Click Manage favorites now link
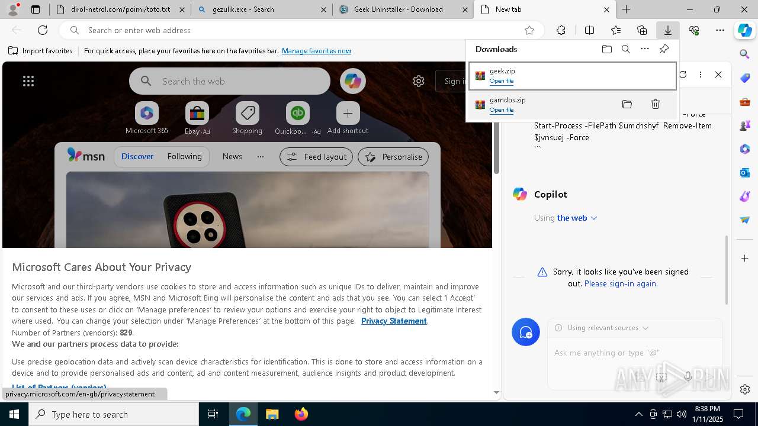Screen dimensions: 758x426 (x=316, y=51)
